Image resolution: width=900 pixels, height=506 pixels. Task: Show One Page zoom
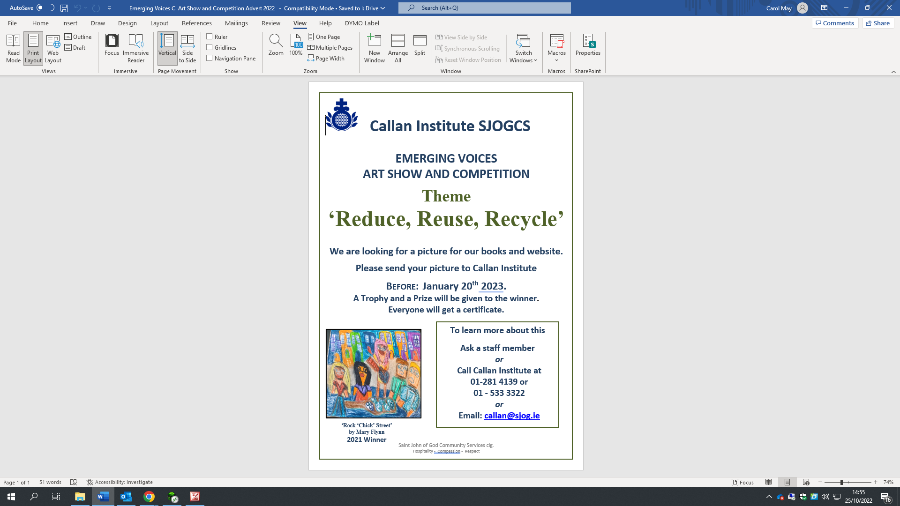324,37
